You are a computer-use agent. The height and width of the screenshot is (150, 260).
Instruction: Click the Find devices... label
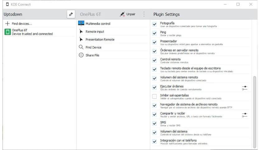tap(22, 24)
